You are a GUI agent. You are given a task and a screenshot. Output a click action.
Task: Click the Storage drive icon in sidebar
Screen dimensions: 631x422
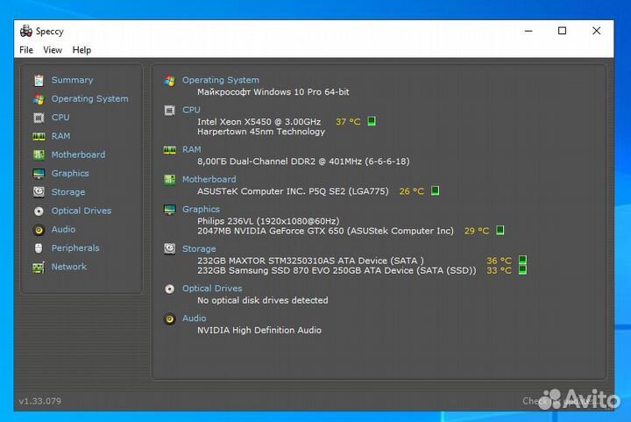pyautogui.click(x=39, y=192)
